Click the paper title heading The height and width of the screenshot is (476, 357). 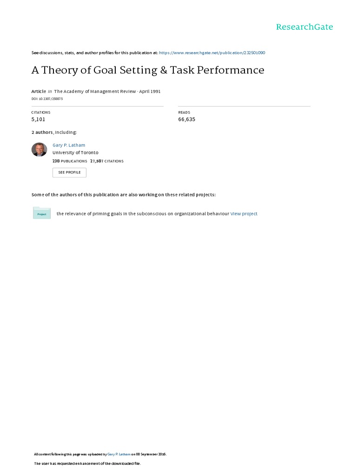click(x=148, y=70)
